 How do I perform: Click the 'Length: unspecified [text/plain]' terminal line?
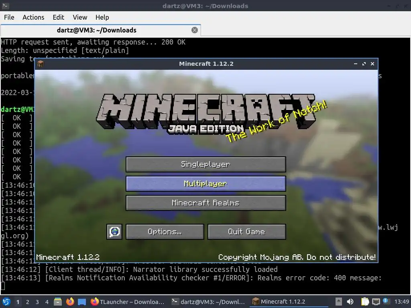point(65,51)
